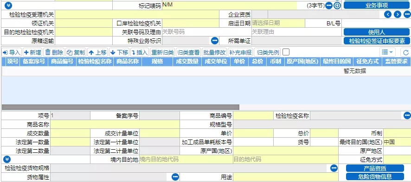Select the 启运日期 date field
The image size is (411, 182).
click(278, 23)
